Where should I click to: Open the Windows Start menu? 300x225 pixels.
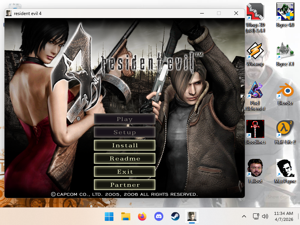(109, 217)
